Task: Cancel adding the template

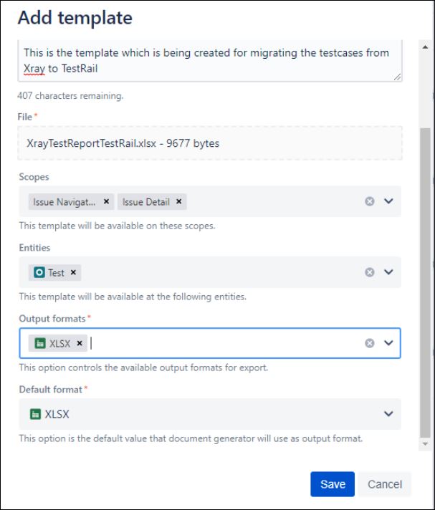Action: 385,484
